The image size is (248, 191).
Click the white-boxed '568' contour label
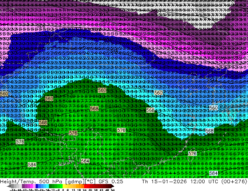[x=209, y=131]
